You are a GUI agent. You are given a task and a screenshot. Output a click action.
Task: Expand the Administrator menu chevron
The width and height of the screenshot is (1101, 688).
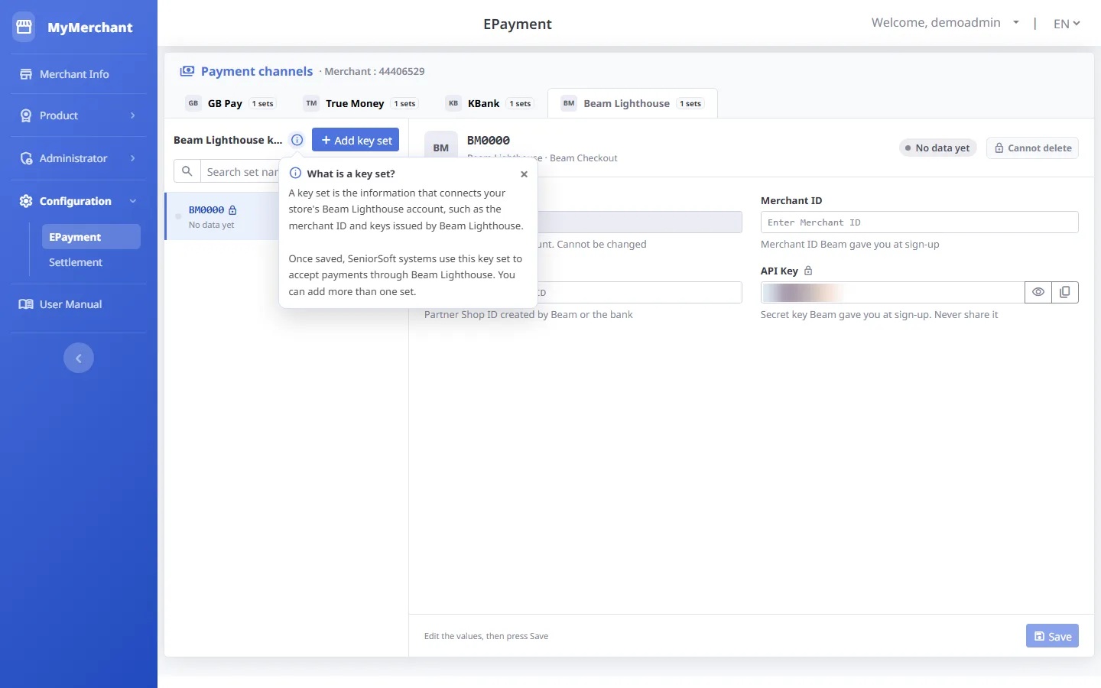[x=133, y=158]
